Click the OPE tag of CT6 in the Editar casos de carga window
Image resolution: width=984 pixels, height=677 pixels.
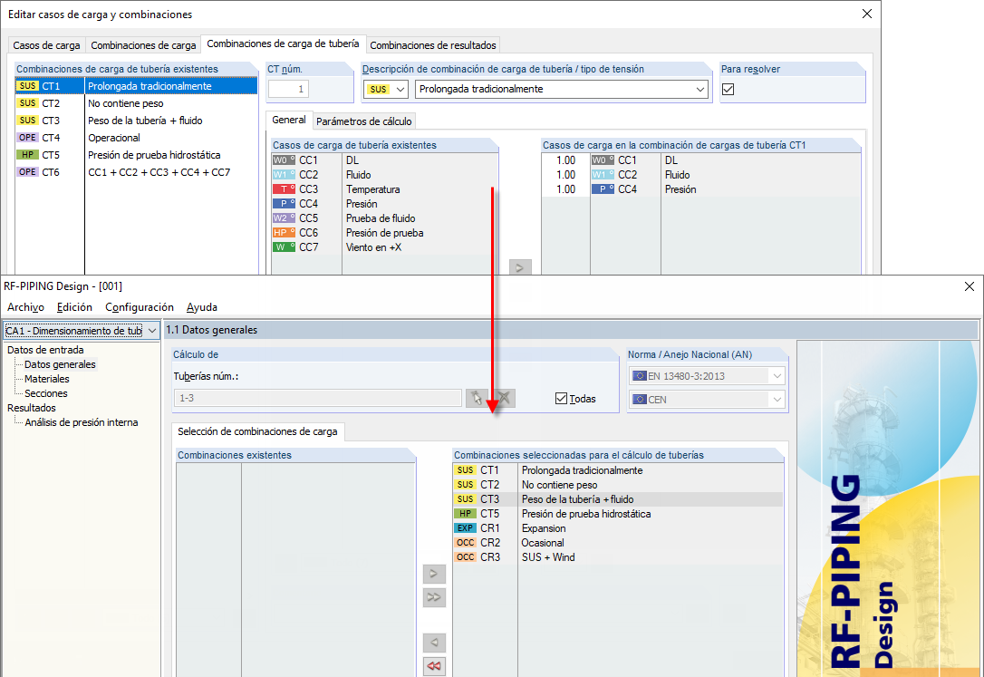pos(27,171)
